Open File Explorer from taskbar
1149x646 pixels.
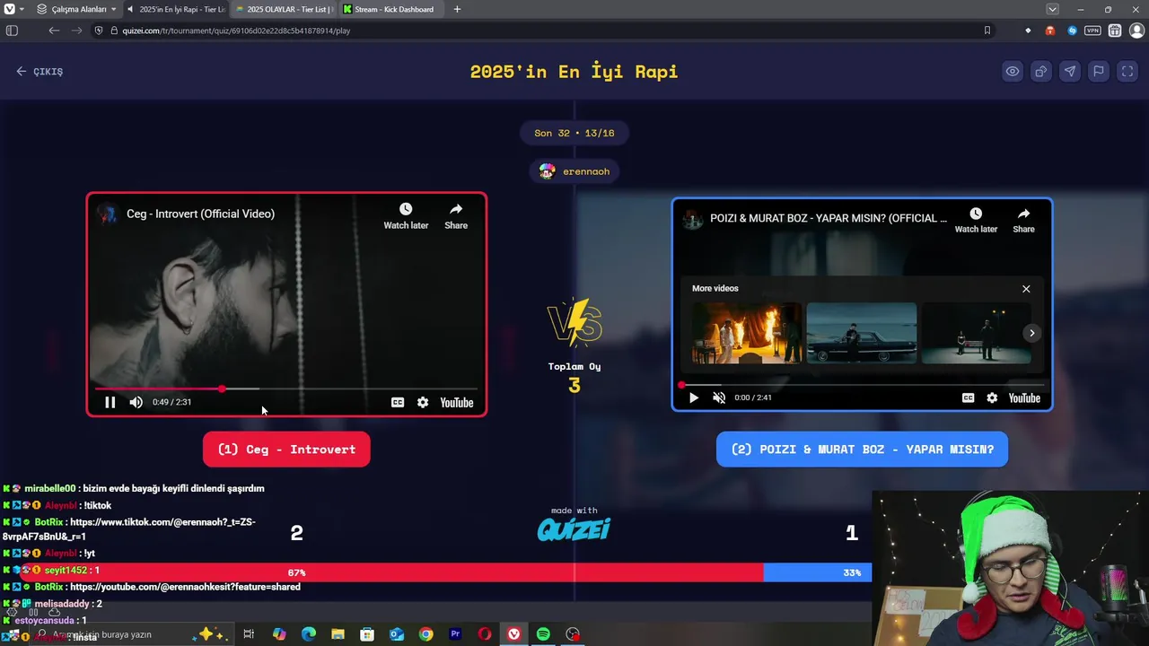[x=338, y=634]
